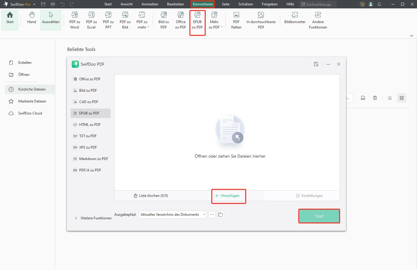This screenshot has height=270, width=417.
Task: Select PDF/A zu PDF in dialog list
Action: tap(91, 170)
